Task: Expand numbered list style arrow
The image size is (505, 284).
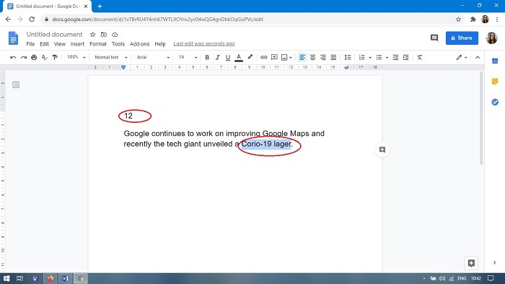Action: pos(369,58)
